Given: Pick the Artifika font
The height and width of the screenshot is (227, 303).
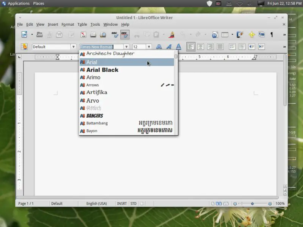Looking at the screenshot, I should [x=127, y=92].
